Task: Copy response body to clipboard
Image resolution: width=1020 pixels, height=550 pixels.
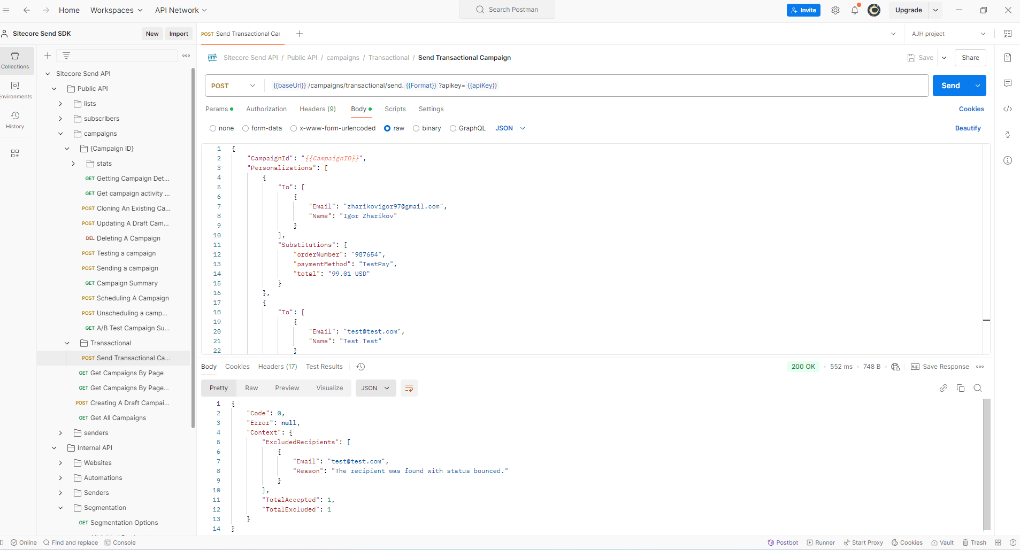Action: [961, 388]
